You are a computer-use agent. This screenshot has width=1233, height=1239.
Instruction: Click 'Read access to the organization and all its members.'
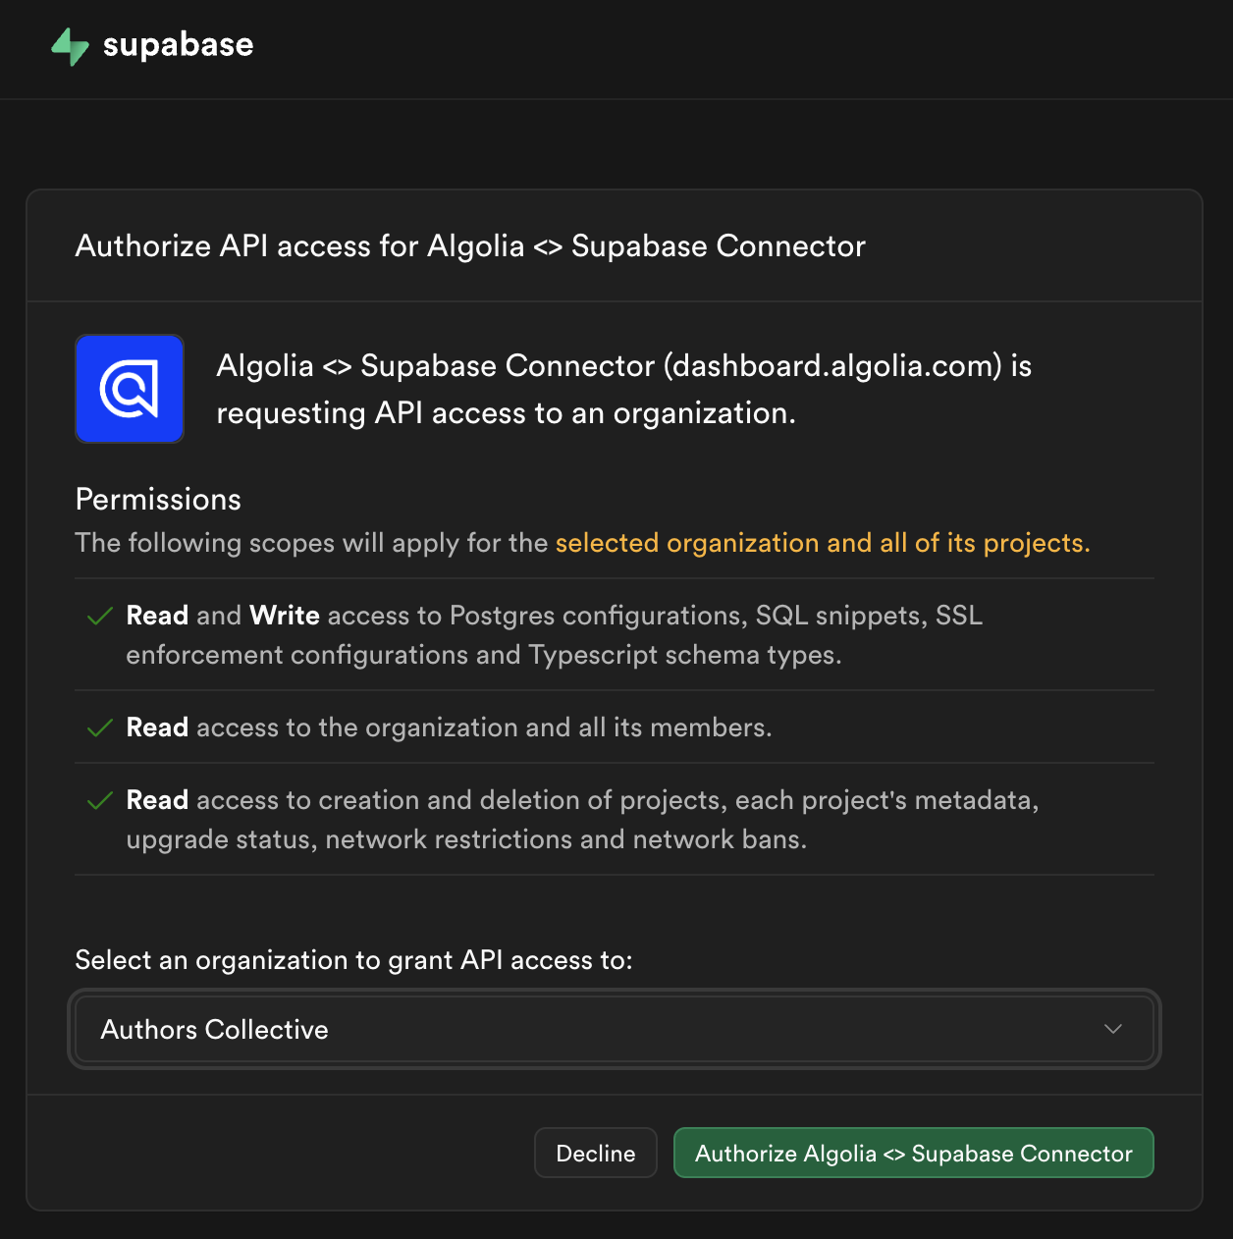(x=449, y=727)
